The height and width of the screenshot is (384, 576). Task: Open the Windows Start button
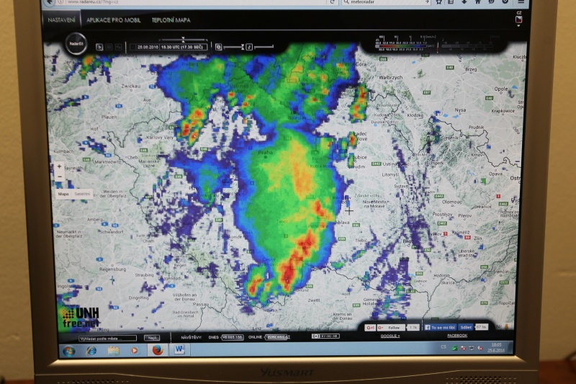pos(68,351)
